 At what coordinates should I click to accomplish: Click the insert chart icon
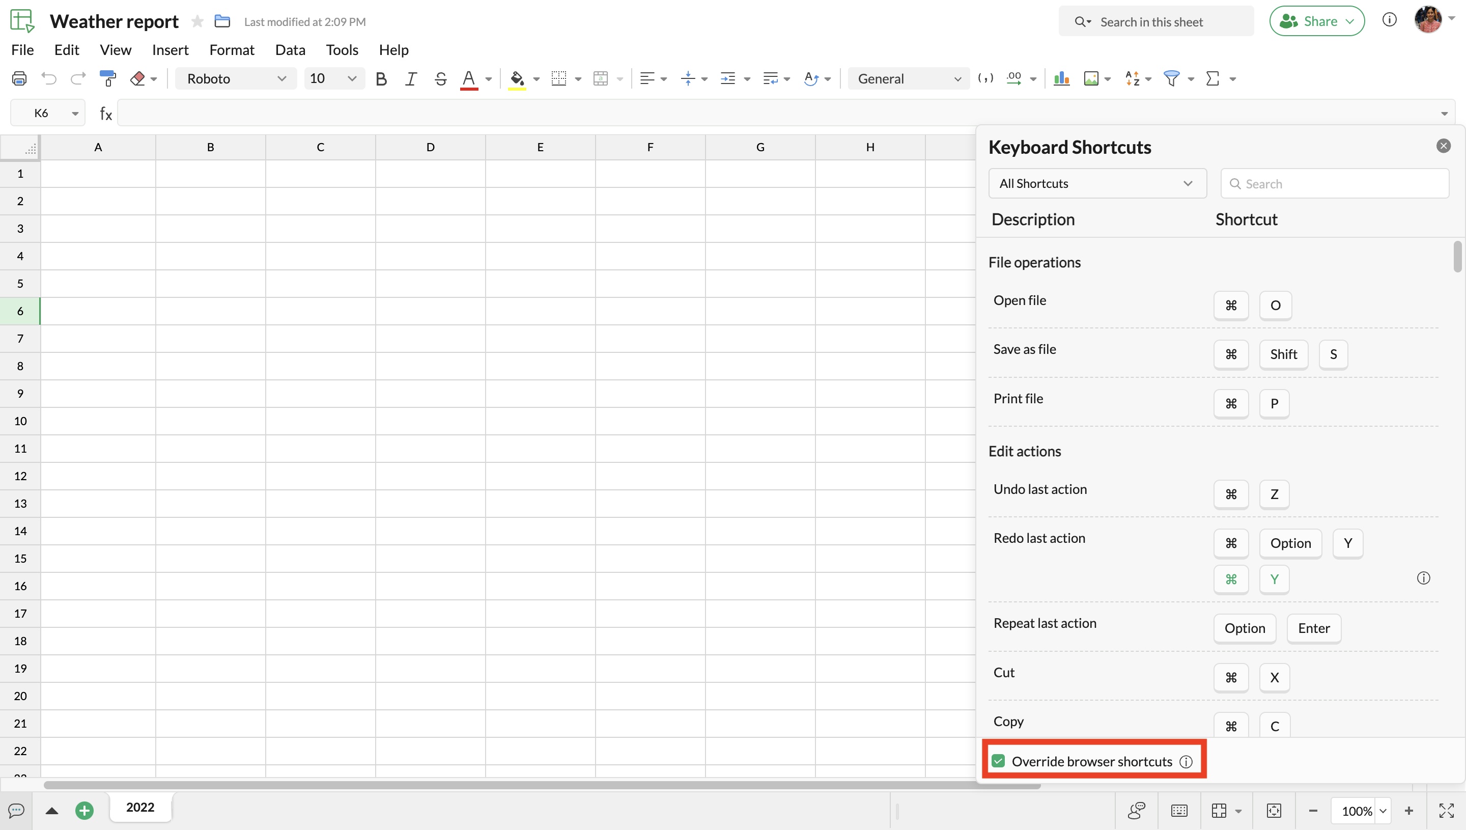click(x=1061, y=78)
